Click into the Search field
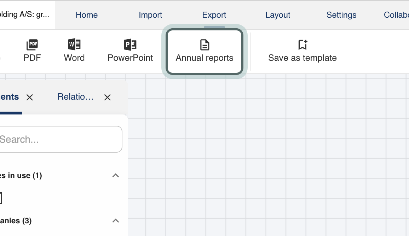Screen dimensions: 409x236 (x=61, y=139)
